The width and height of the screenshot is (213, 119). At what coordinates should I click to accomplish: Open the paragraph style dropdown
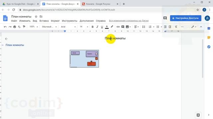tap(49, 27)
